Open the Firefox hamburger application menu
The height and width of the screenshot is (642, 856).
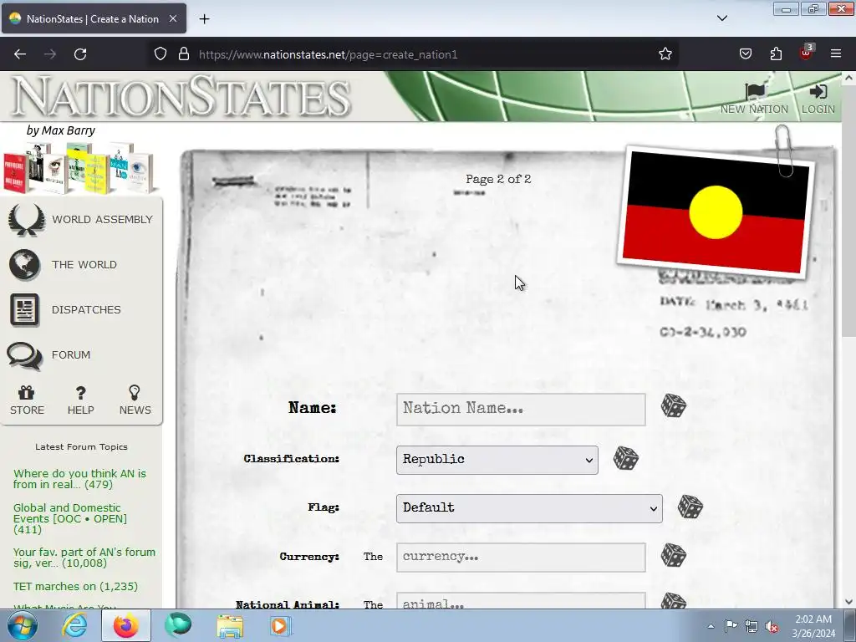pyautogui.click(x=836, y=54)
